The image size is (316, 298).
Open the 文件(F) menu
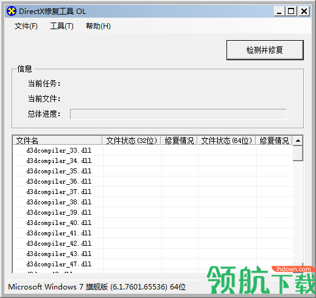26,26
